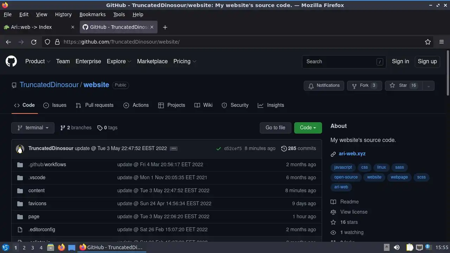The image size is (450, 253).
Task: Switch to workspace 2 in the taskbar
Action: tap(24, 247)
